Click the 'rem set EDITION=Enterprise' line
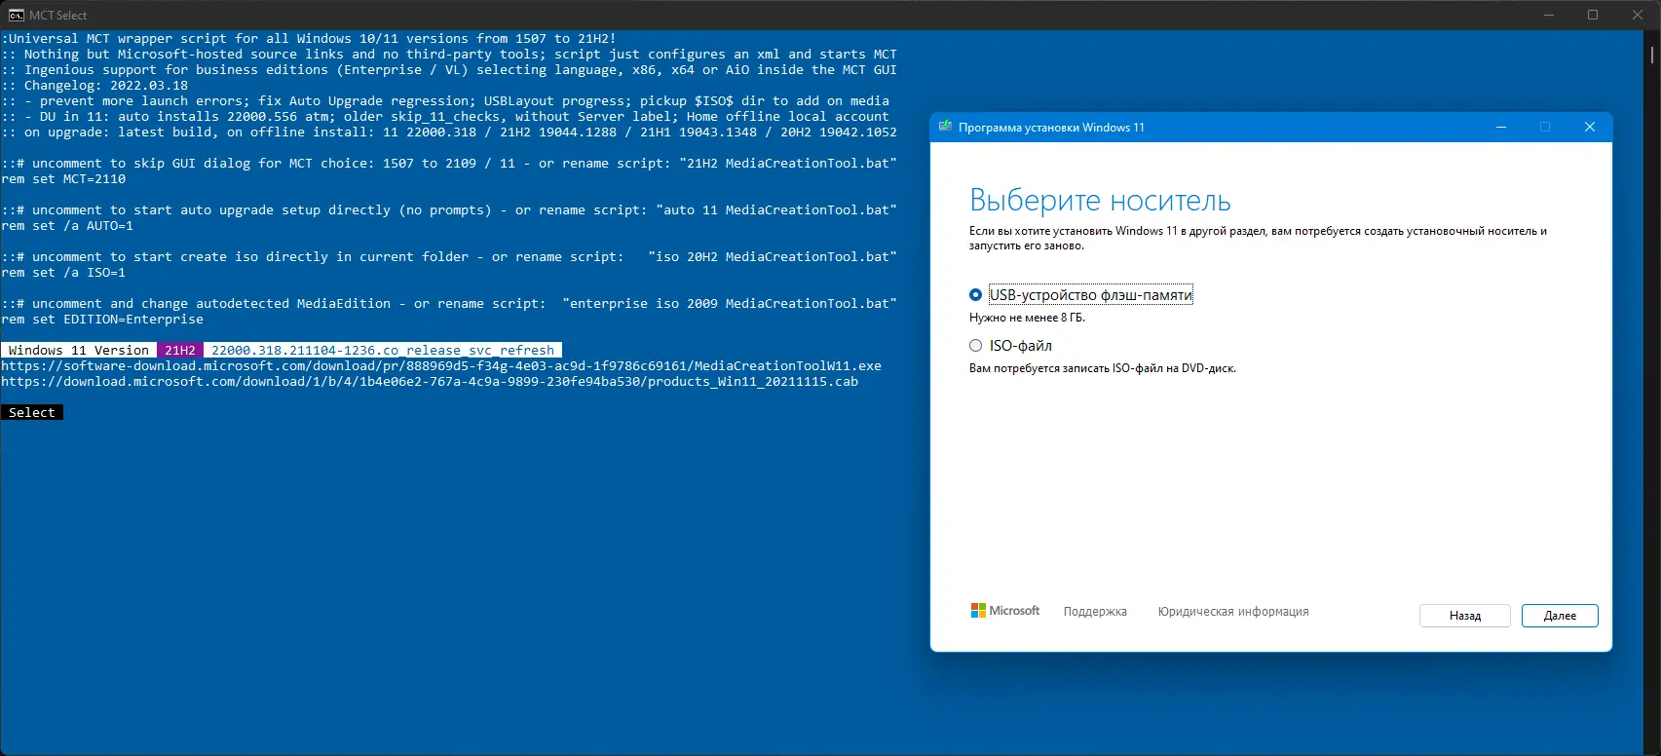1661x756 pixels. [102, 320]
